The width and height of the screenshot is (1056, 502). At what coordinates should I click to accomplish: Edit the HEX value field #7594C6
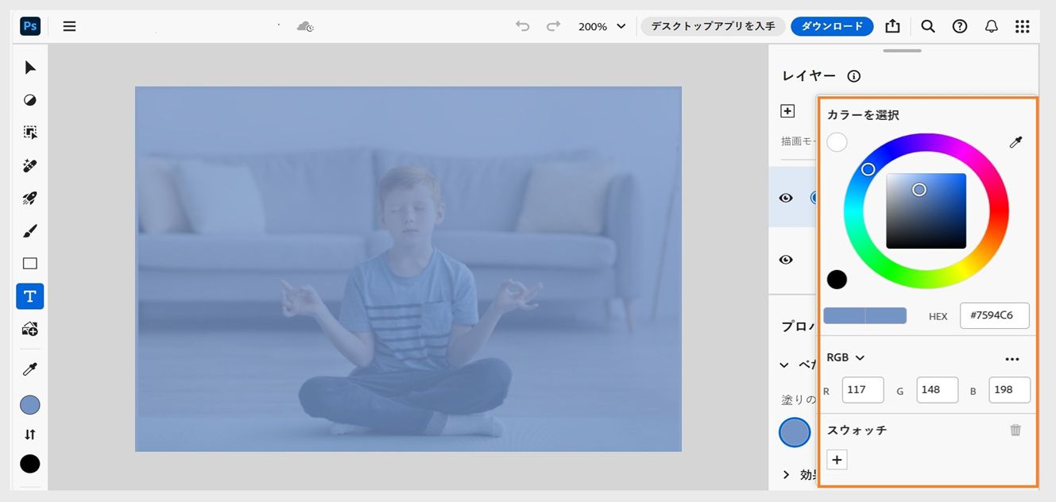(x=995, y=315)
